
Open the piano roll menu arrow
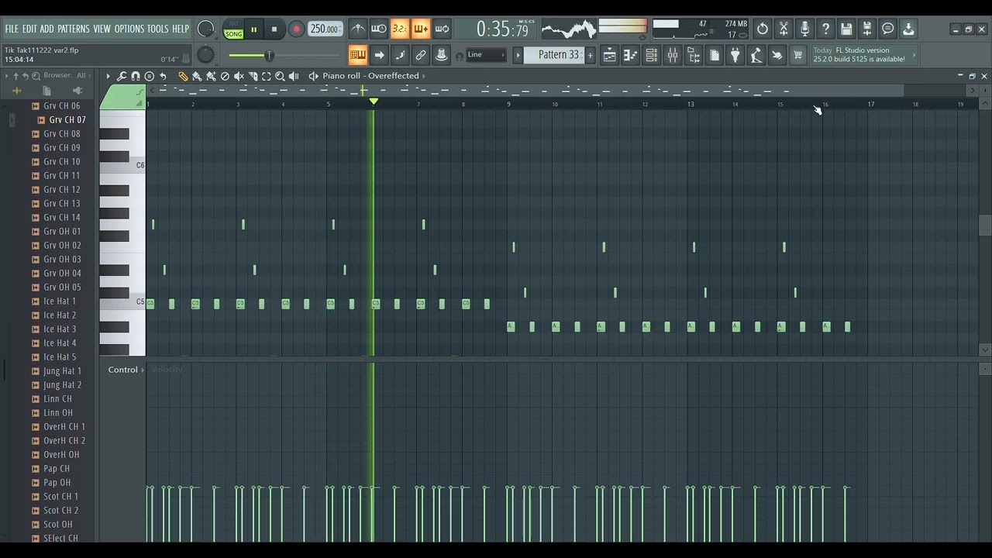tap(108, 76)
